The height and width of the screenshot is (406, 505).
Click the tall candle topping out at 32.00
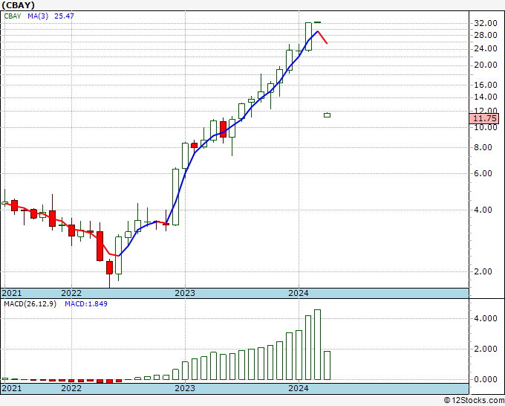tap(308, 36)
